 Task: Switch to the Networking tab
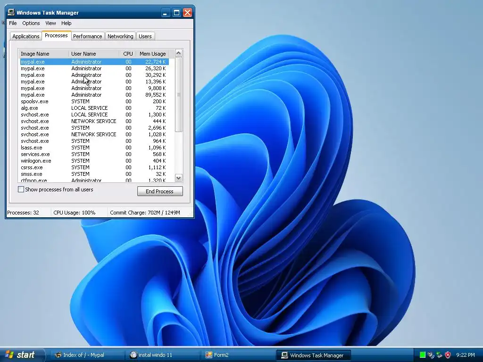pyautogui.click(x=120, y=36)
